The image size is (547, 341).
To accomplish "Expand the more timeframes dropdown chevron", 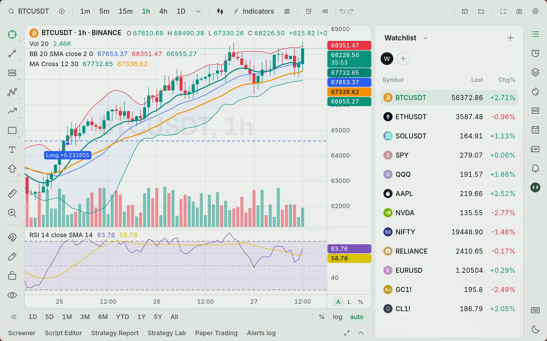I will (198, 11).
